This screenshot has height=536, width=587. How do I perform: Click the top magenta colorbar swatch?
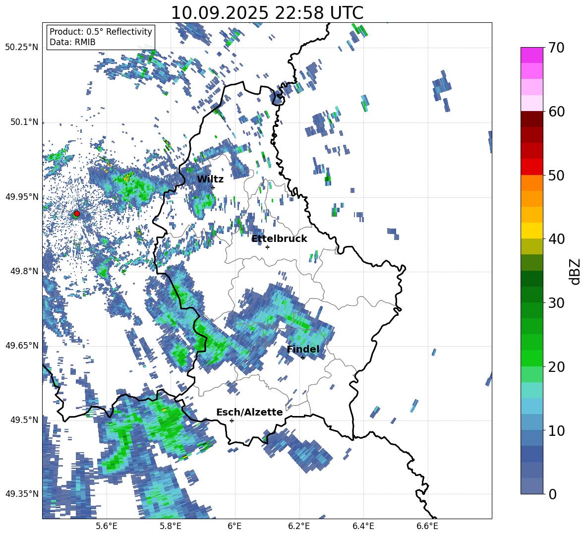coord(531,55)
